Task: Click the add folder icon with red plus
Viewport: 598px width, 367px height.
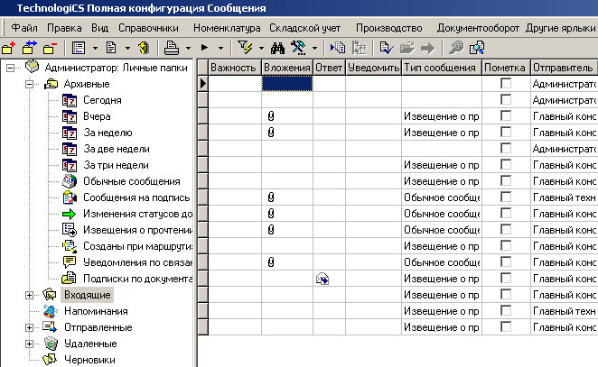Action: [8, 48]
